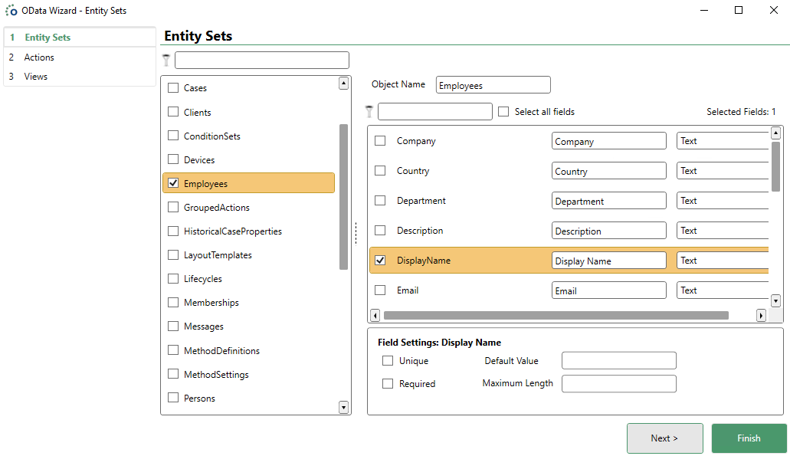Viewport: 790px width, 456px height.
Task: Select GroupedActions in the entity list
Action: (217, 208)
